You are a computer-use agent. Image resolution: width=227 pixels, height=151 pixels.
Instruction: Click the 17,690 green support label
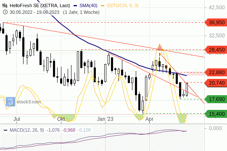pyautogui.click(x=216, y=99)
